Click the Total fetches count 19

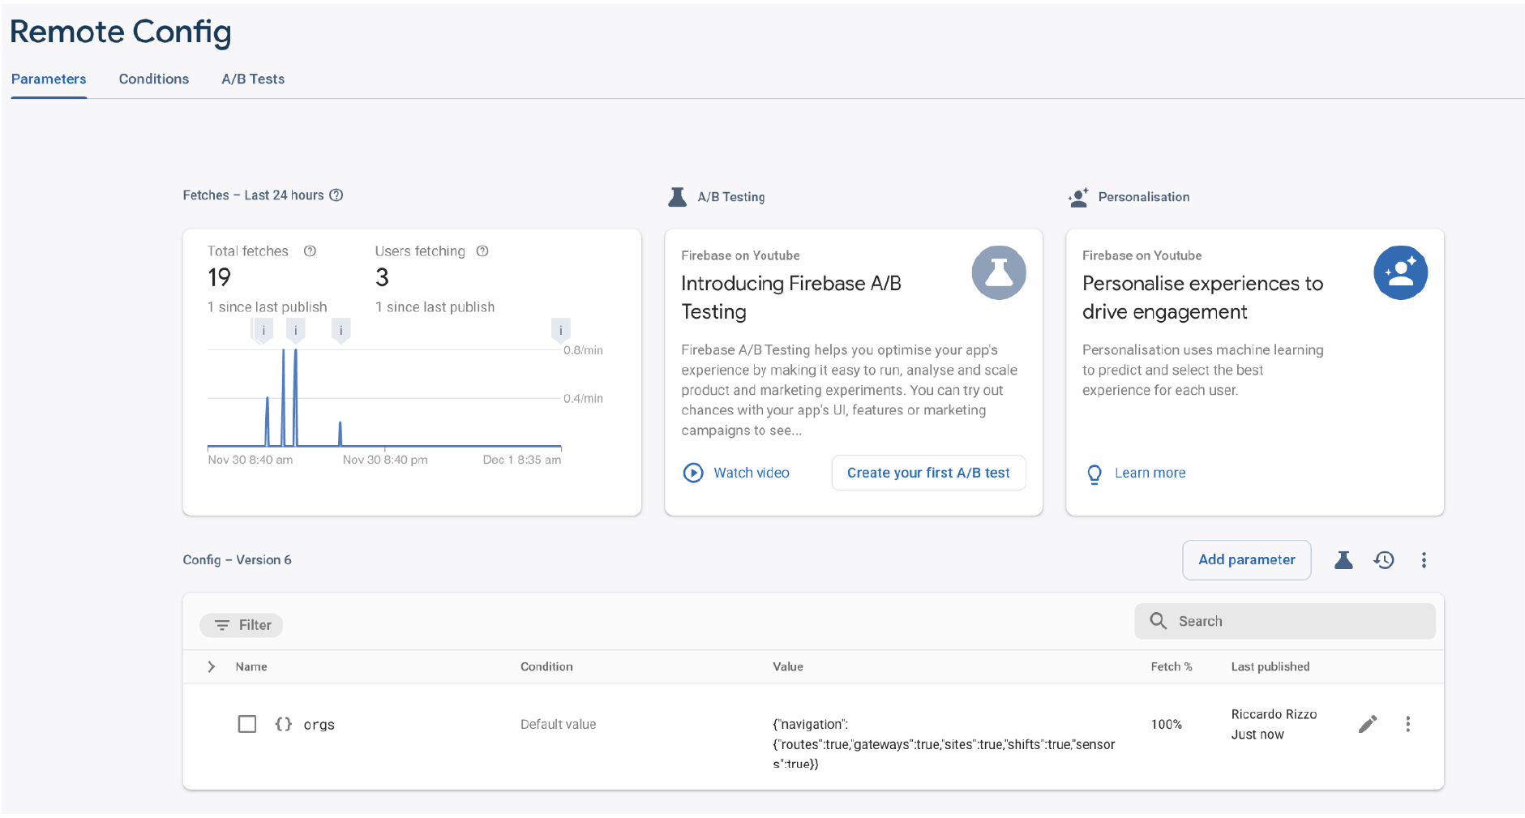(x=219, y=278)
